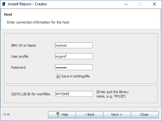Click the 'Save in settingsfile' label text
The image size is (162, 121).
point(76,76)
